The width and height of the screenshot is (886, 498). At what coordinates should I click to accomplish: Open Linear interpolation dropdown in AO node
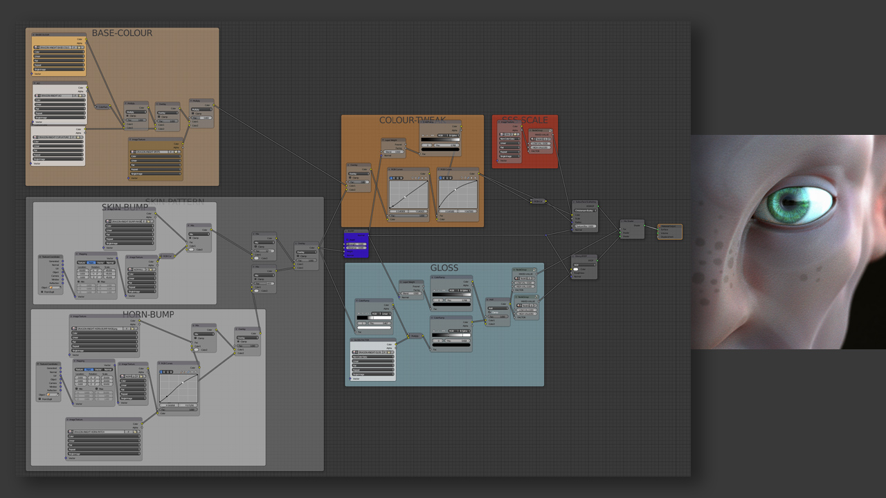pos(60,104)
